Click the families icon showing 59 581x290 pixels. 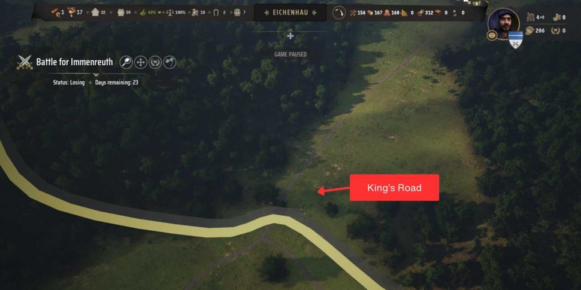pyautogui.click(x=121, y=13)
